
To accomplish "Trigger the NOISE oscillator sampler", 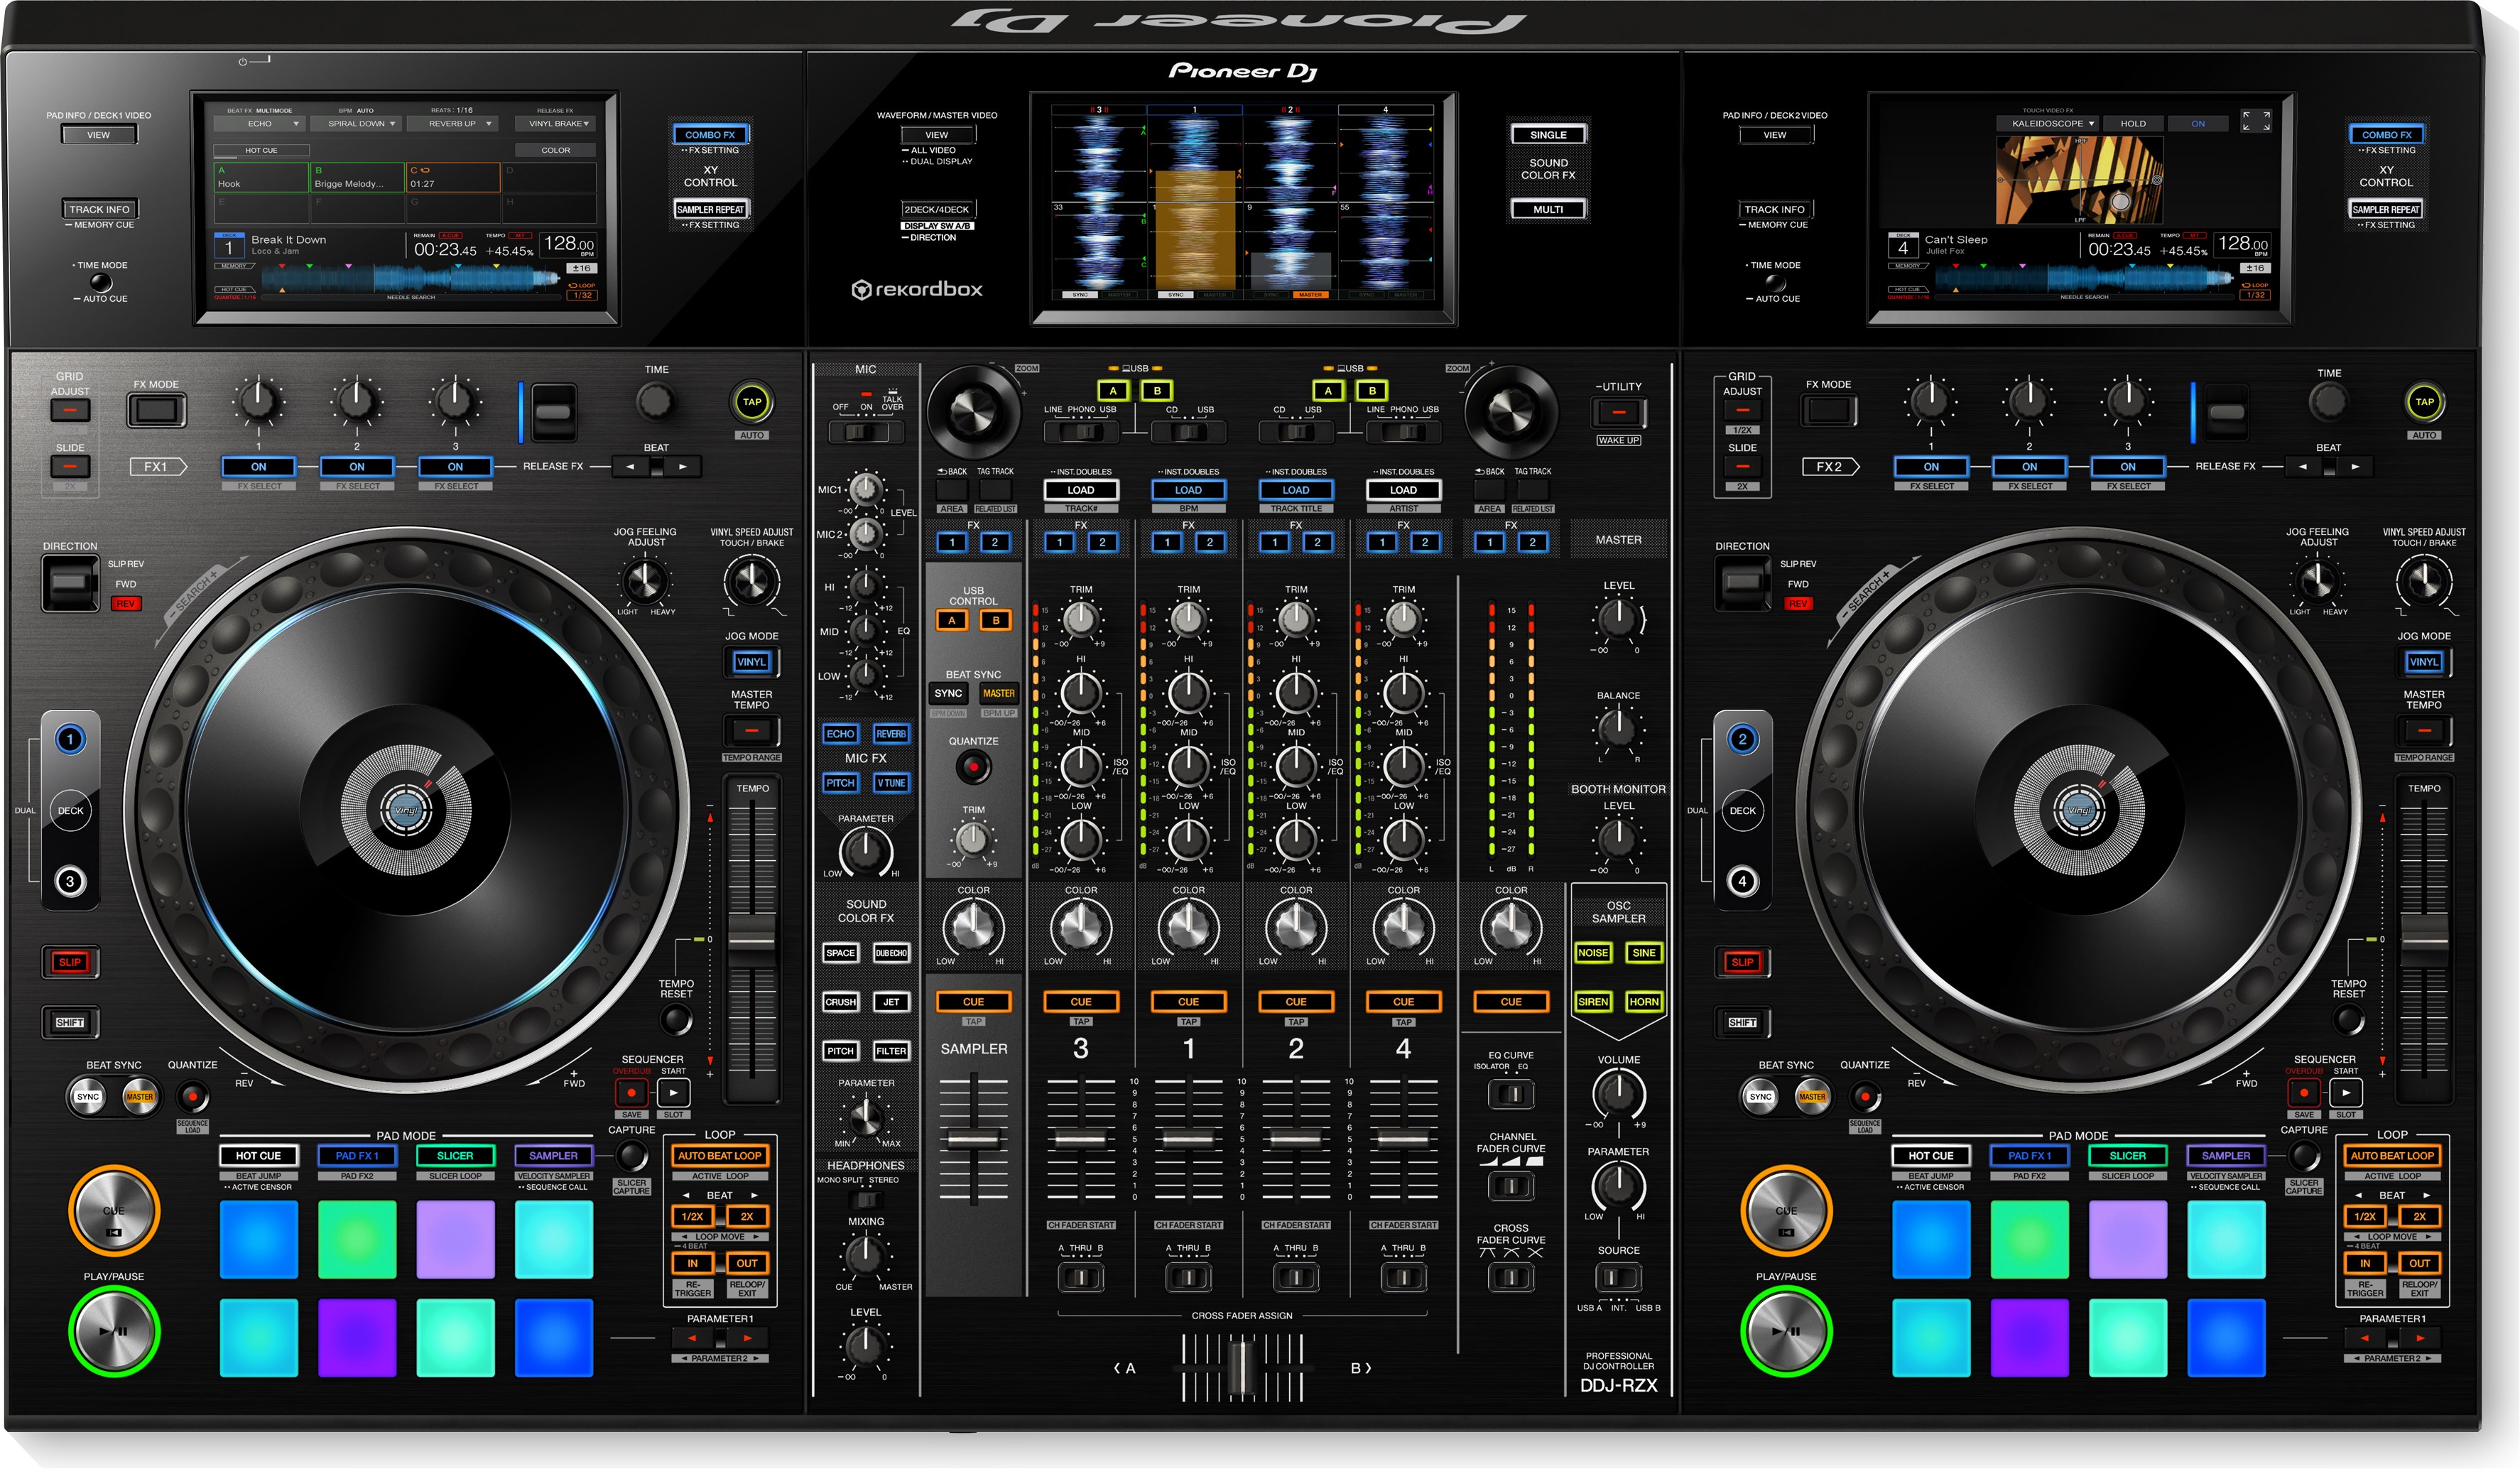I will 1594,953.
